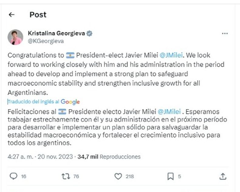Like the post with heart icon
The width and height of the screenshot is (240, 192).
pos(118,176)
